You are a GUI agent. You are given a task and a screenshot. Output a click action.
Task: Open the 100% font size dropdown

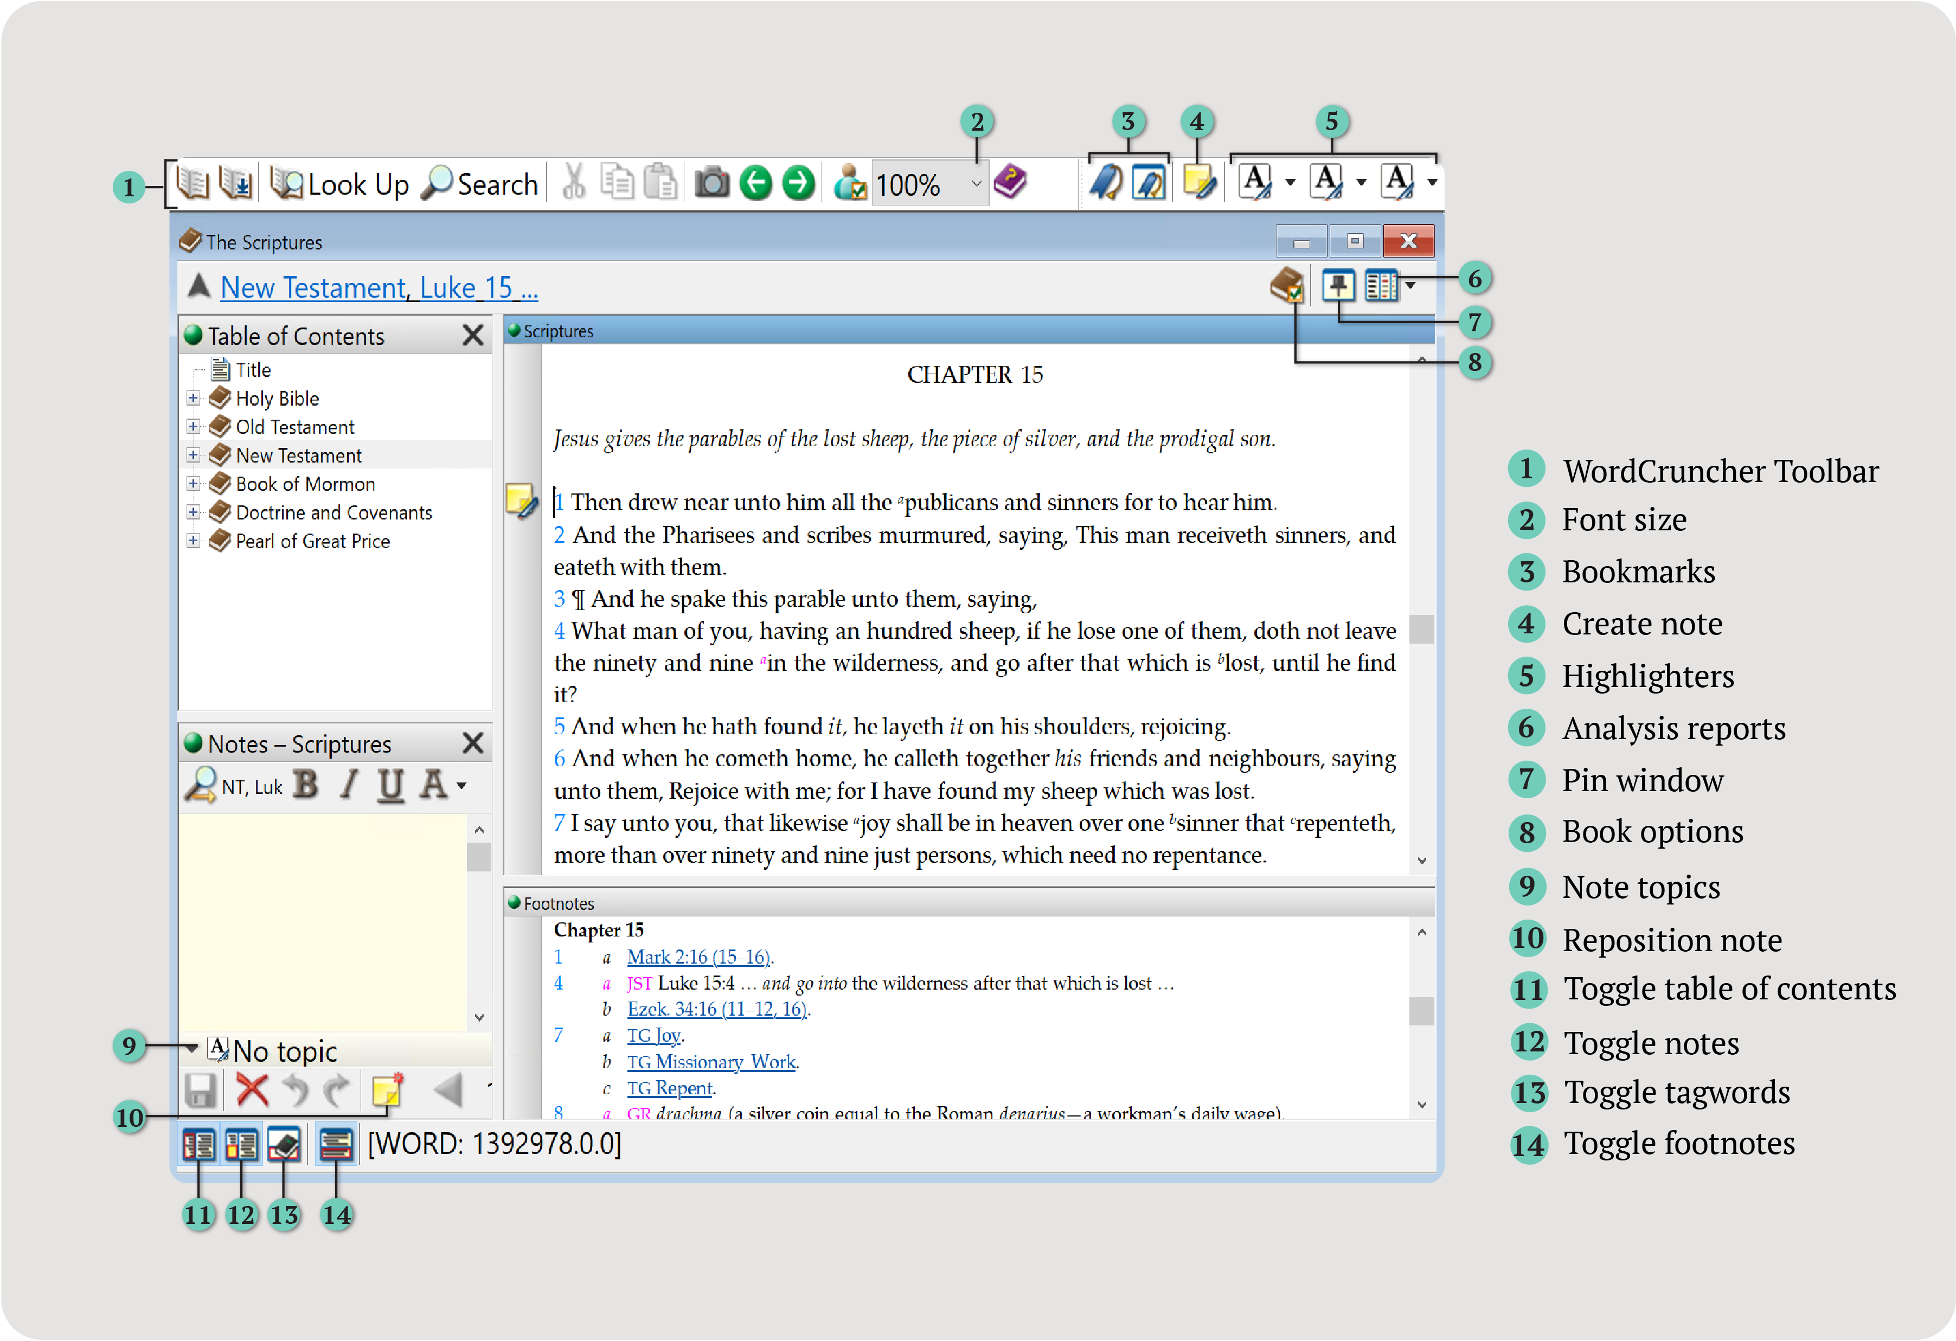coord(976,183)
